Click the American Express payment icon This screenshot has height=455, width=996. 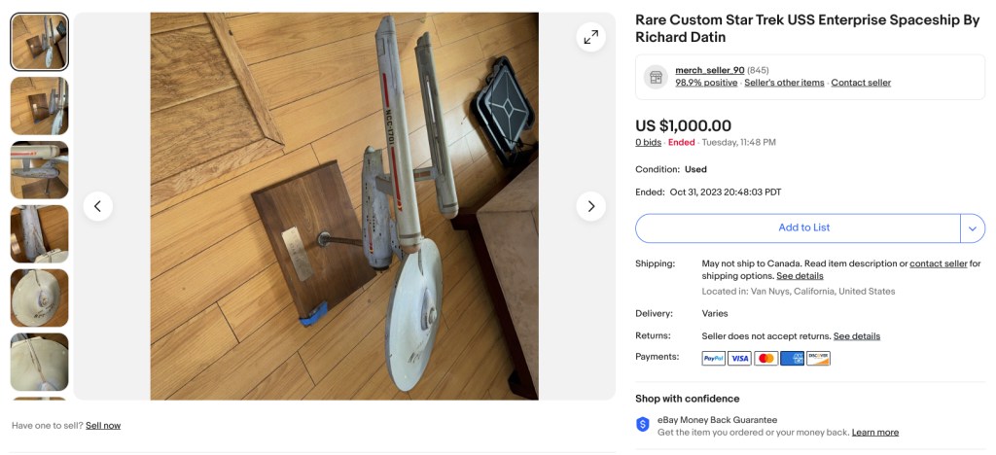tap(792, 359)
